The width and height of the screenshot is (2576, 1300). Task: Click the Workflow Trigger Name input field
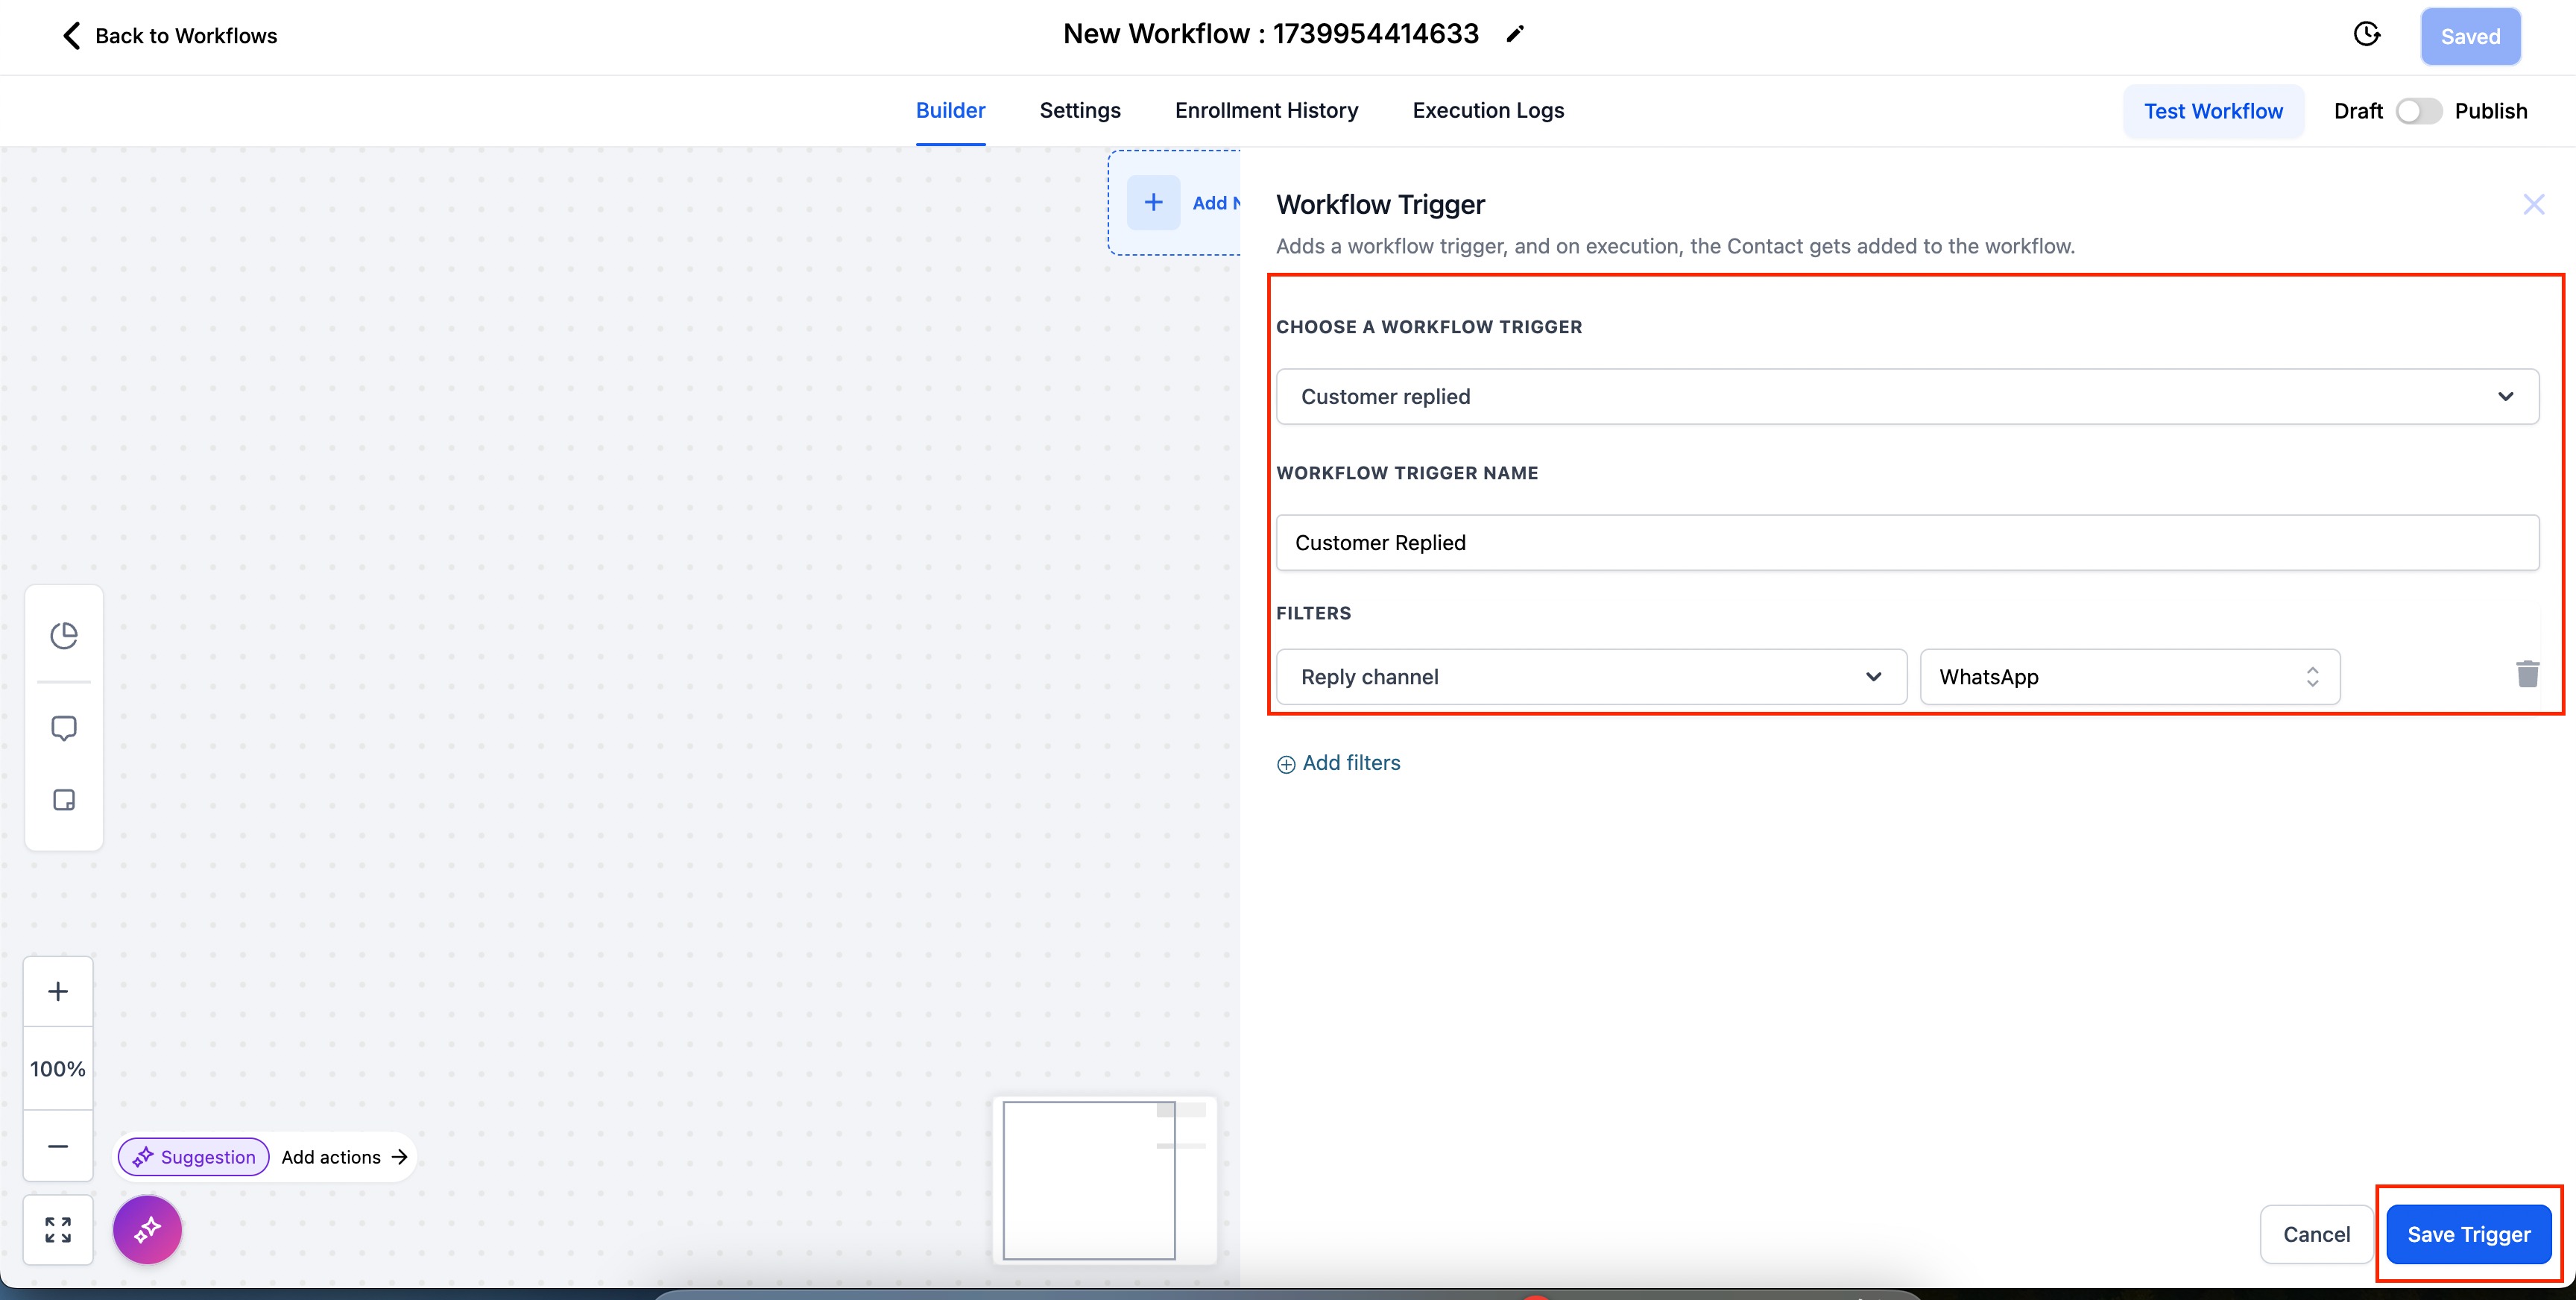[x=1907, y=543]
